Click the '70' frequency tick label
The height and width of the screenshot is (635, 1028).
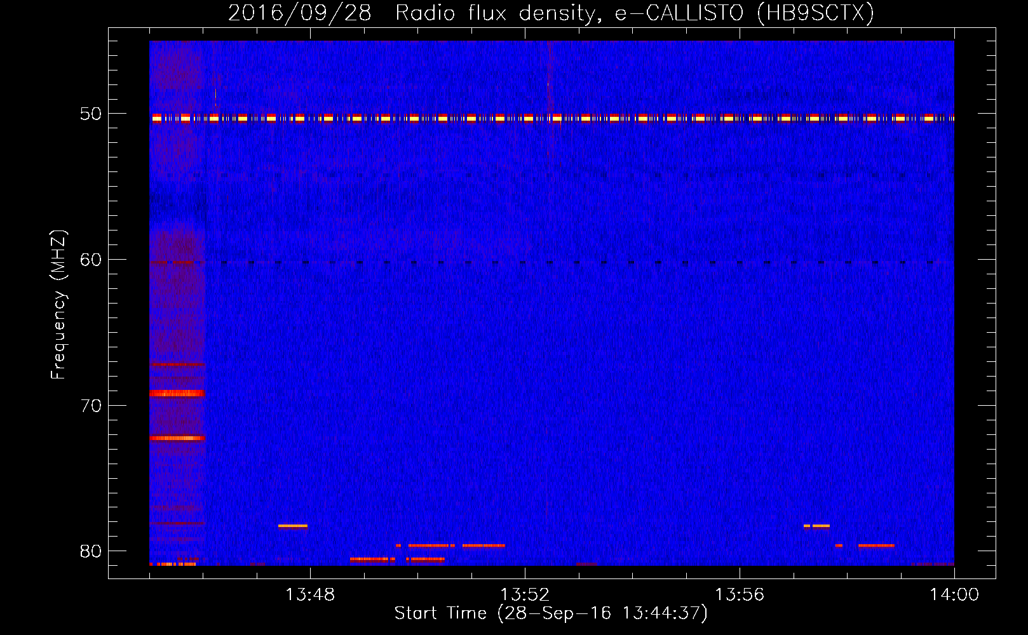click(x=91, y=406)
